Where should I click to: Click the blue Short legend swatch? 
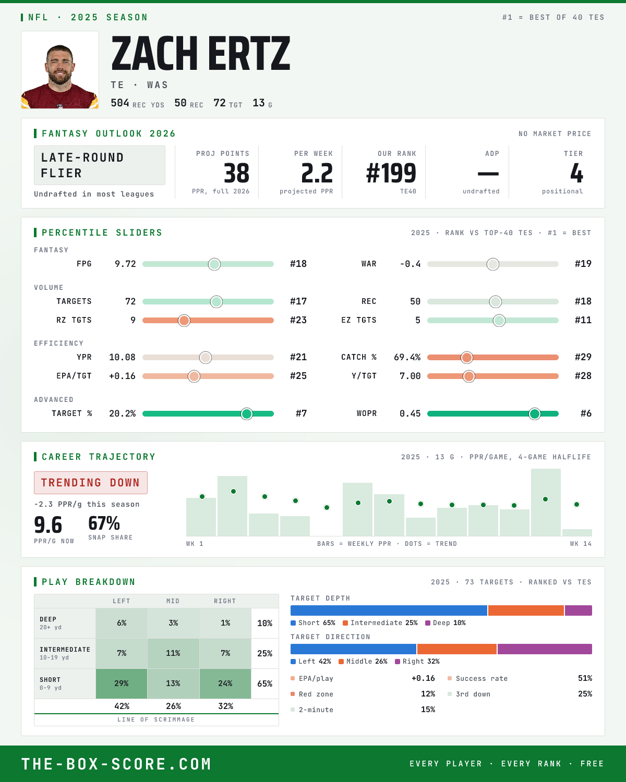click(x=293, y=623)
